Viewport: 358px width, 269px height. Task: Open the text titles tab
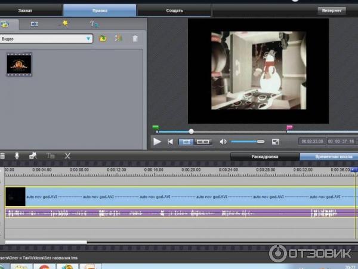(94, 24)
